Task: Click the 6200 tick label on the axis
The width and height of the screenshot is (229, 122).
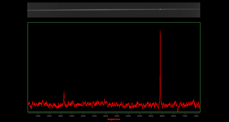Action: [x=140, y=116]
